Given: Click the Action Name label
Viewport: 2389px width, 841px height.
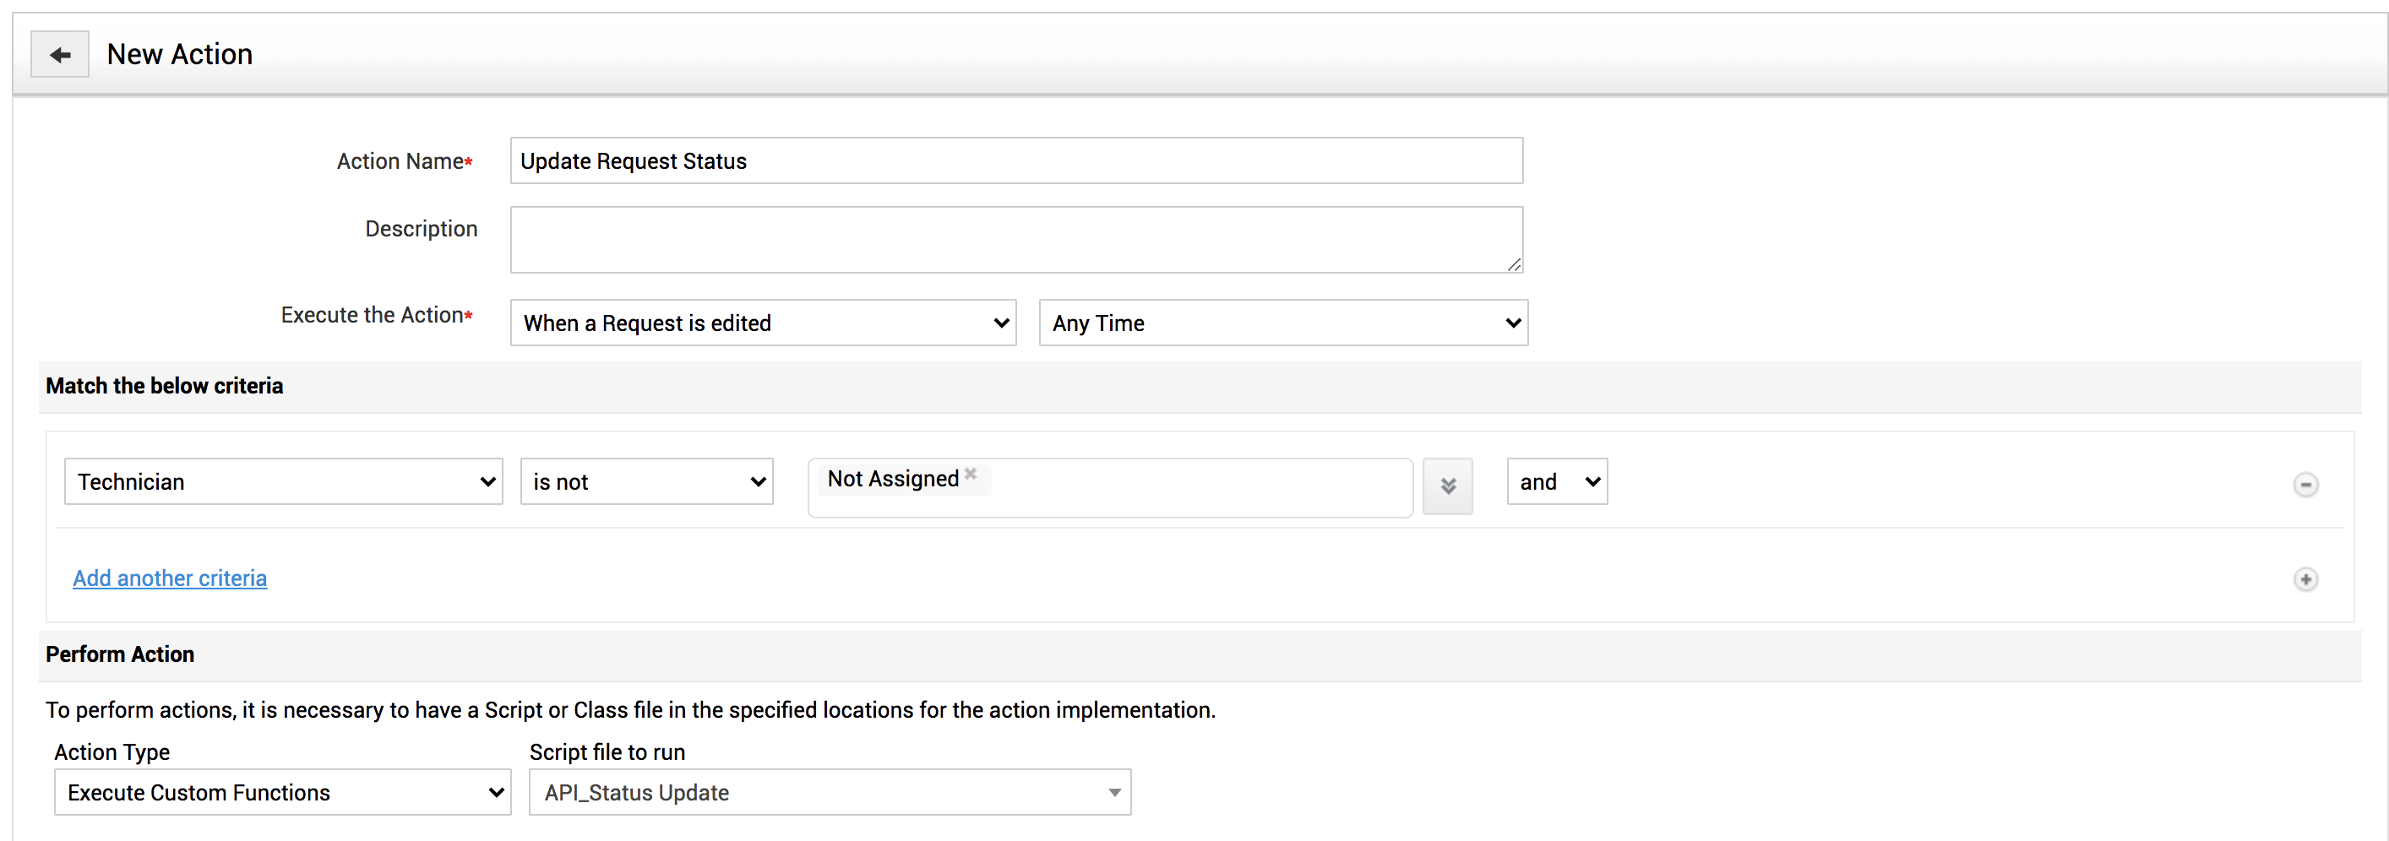Looking at the screenshot, I should (x=400, y=161).
